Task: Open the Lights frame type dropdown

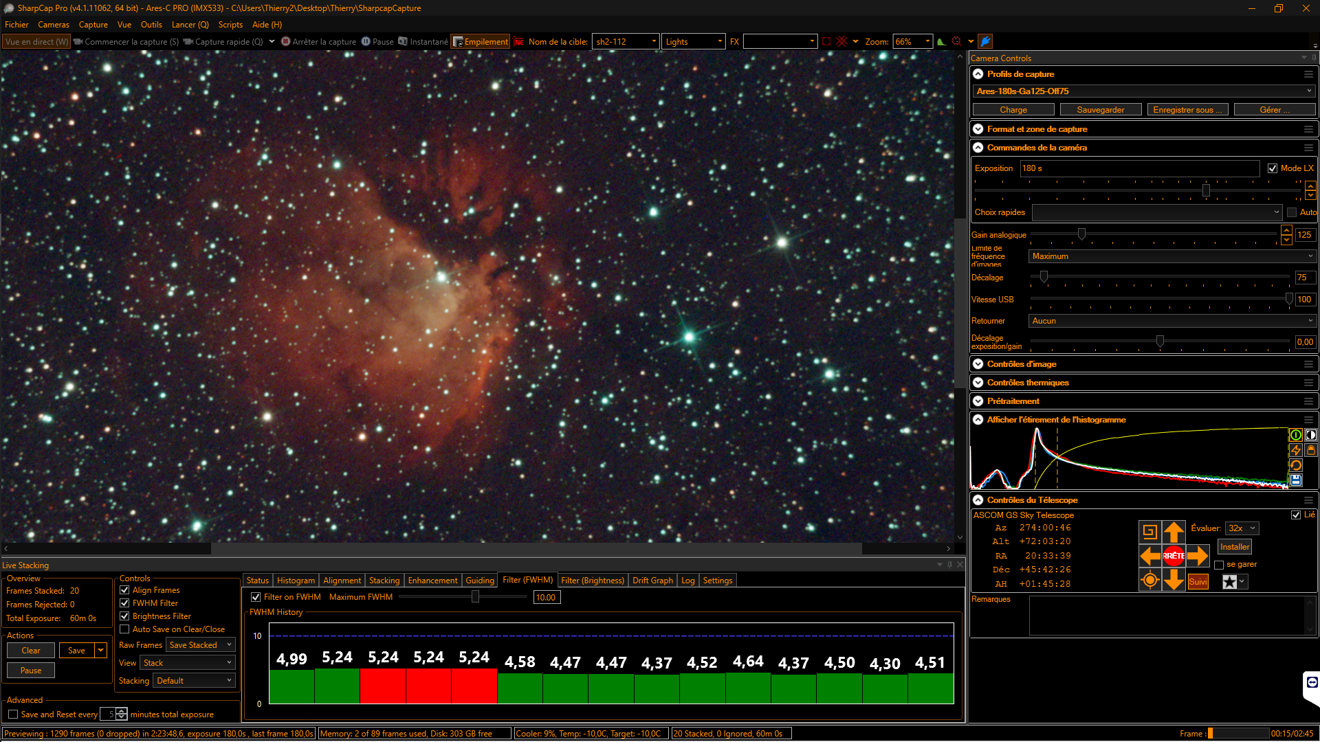Action: coord(693,42)
